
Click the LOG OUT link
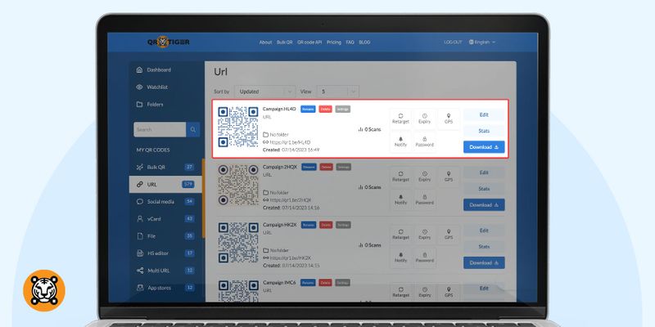click(x=453, y=43)
